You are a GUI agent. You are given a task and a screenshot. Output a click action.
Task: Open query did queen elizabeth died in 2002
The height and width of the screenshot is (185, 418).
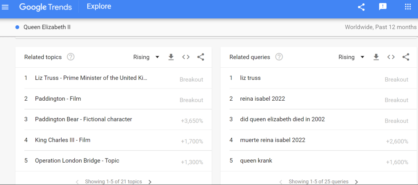click(282, 119)
